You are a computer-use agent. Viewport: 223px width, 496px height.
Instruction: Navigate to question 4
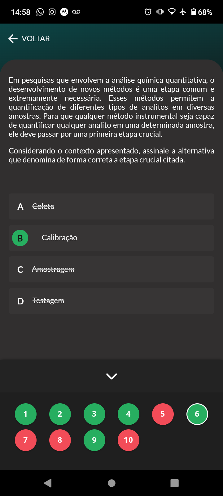click(129, 414)
